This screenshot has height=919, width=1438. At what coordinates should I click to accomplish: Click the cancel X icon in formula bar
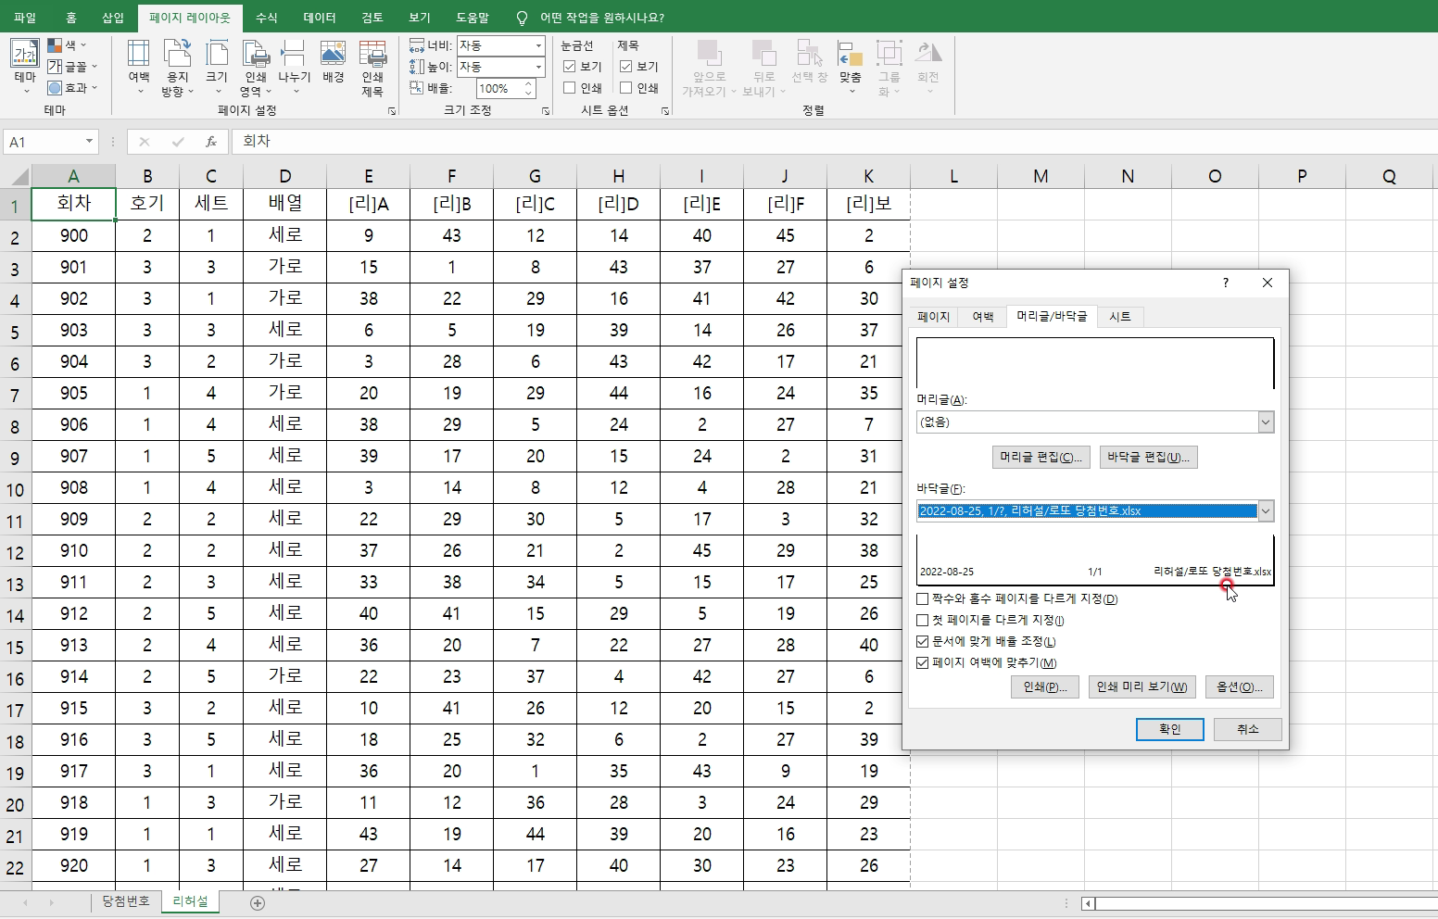tap(144, 142)
